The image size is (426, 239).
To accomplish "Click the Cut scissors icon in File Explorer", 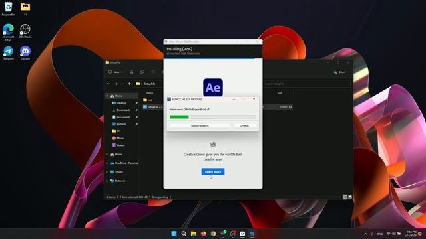I will 132,72.
